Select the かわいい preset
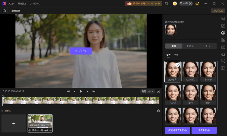 point(208,72)
